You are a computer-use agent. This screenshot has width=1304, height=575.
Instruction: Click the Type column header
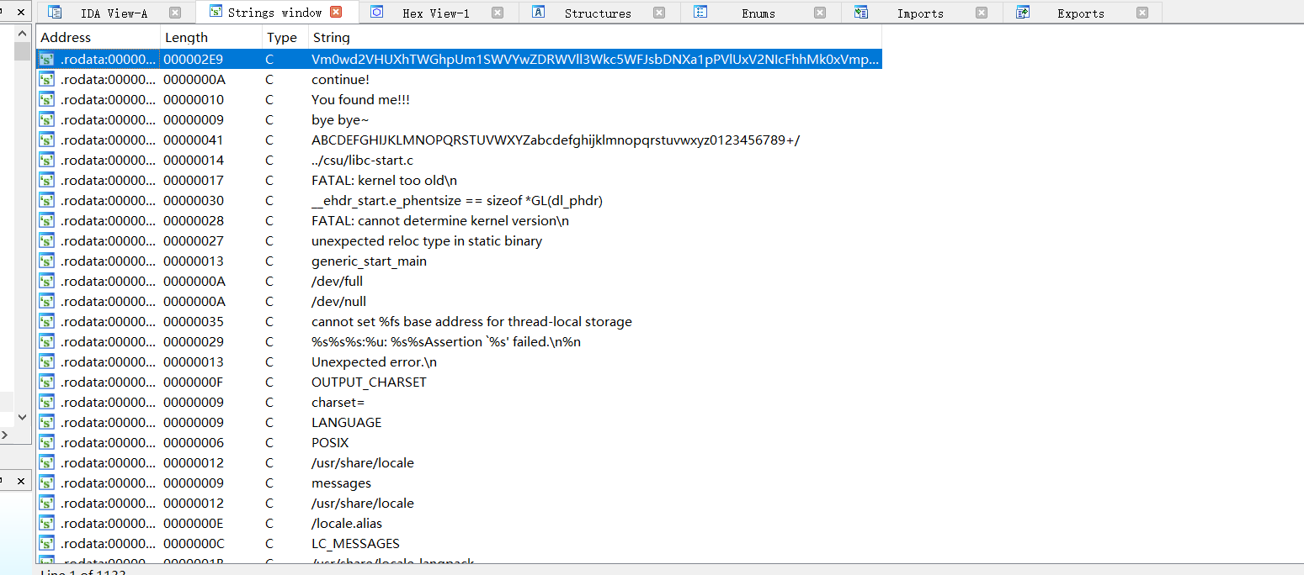point(282,38)
